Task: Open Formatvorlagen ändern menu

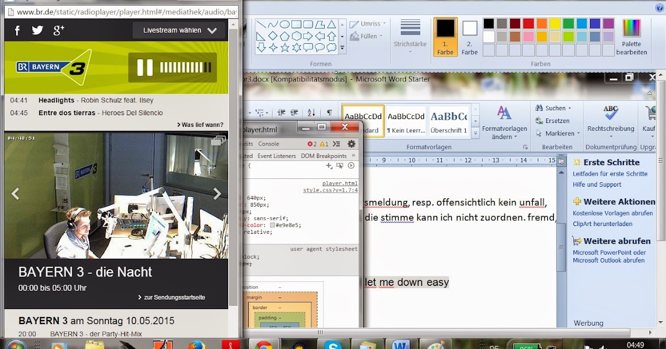Action: point(504,123)
